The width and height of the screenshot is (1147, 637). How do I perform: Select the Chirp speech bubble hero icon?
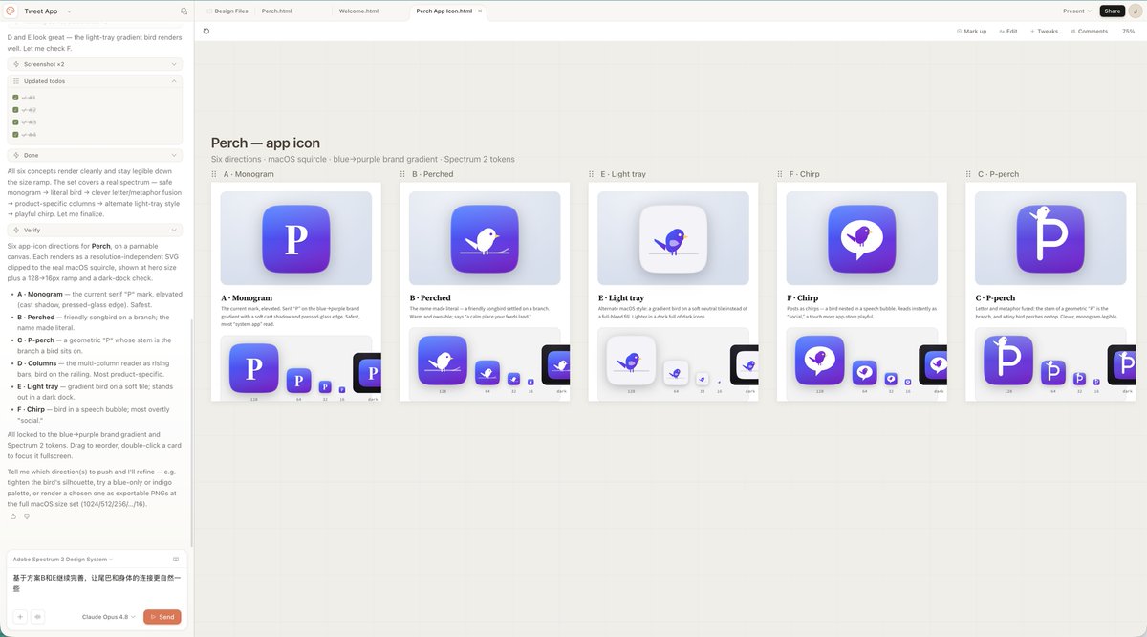(862, 238)
